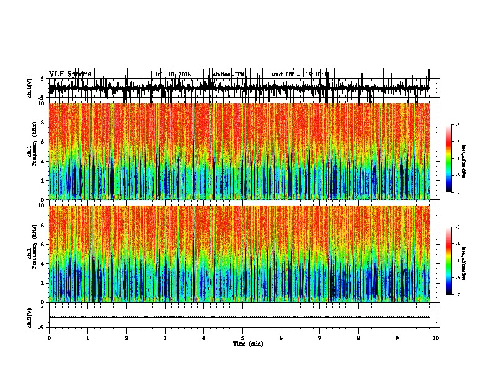Click the '-5' tick on ch.3(V) axis

click(x=42, y=328)
